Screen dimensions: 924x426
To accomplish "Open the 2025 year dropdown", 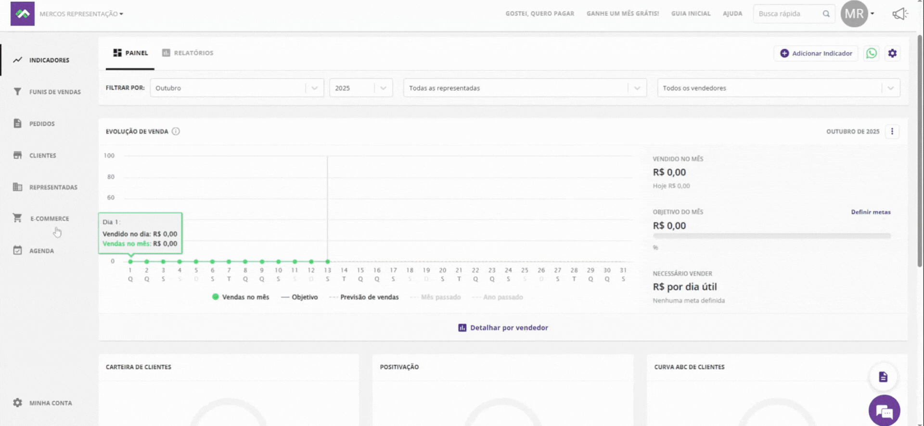I will click(360, 88).
